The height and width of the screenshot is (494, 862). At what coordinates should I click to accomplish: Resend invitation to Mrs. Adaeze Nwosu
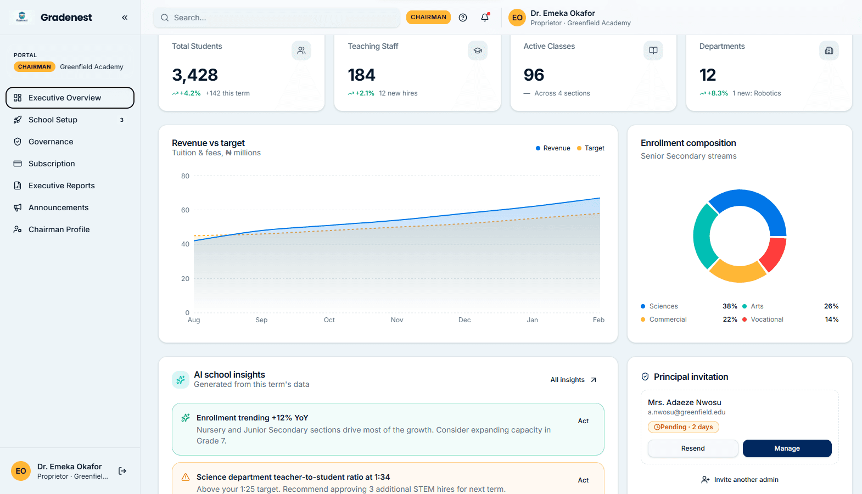coord(693,448)
